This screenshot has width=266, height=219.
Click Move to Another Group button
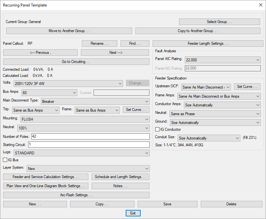coord(69,31)
